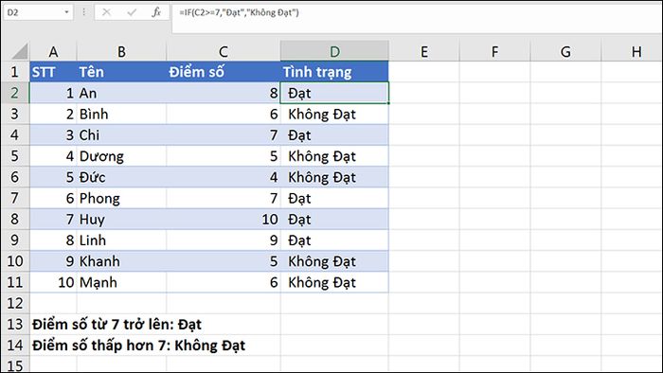Click the STT header cell
This screenshot has height=373, width=663.
[53, 72]
